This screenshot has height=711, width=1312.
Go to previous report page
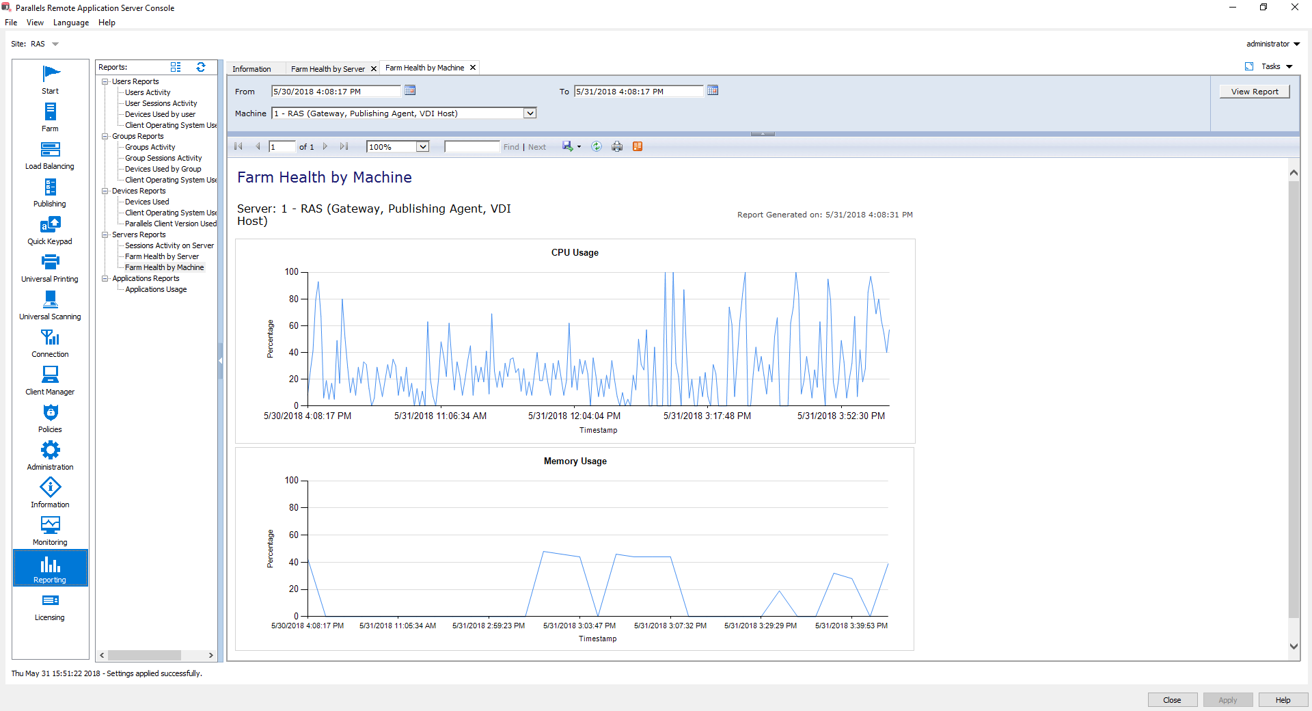(x=258, y=146)
